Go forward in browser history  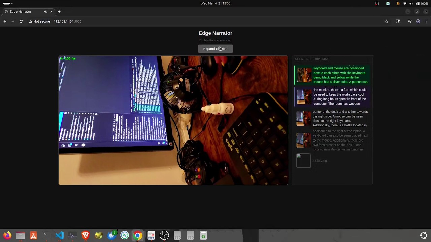[13, 21]
